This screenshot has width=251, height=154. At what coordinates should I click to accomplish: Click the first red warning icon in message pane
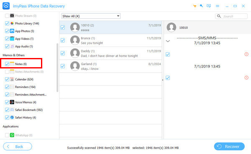[246, 54]
